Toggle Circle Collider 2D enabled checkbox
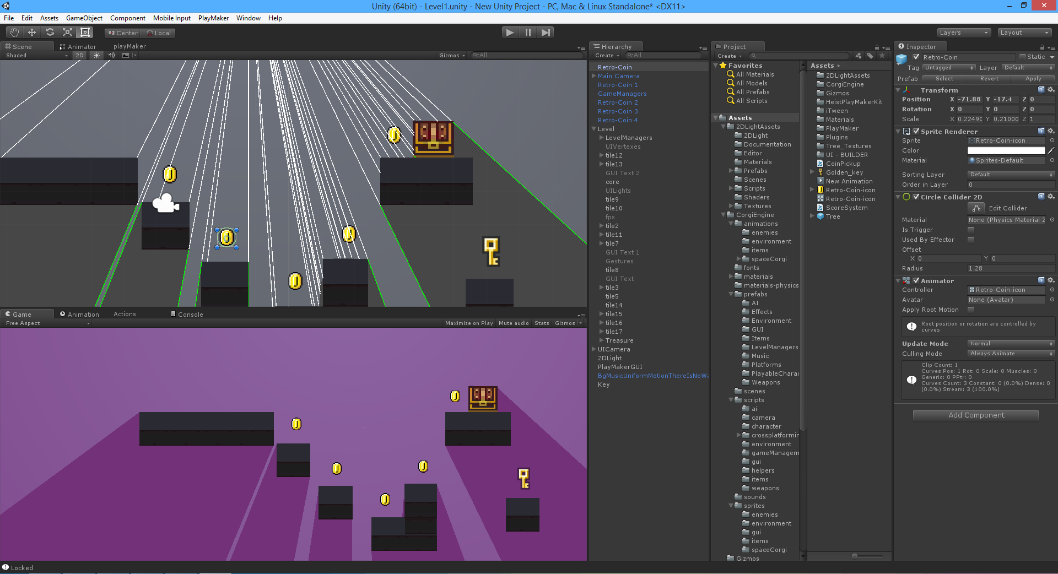 click(x=916, y=197)
